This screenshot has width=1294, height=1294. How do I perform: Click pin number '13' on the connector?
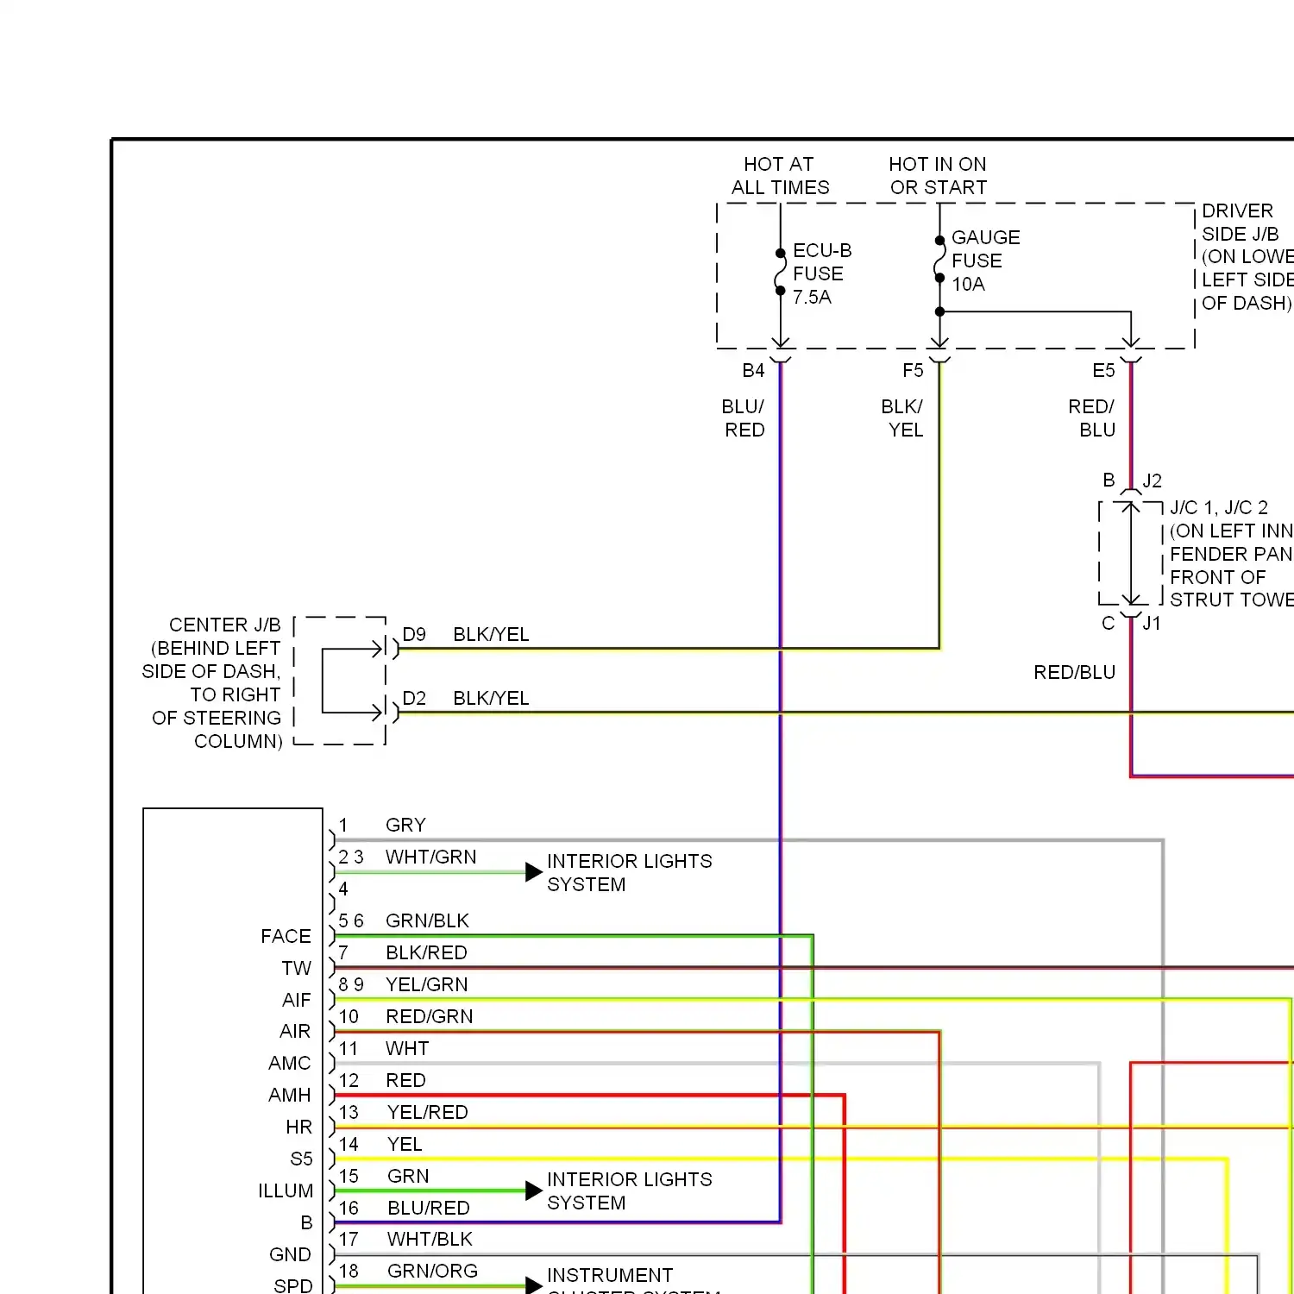pos(349,1113)
